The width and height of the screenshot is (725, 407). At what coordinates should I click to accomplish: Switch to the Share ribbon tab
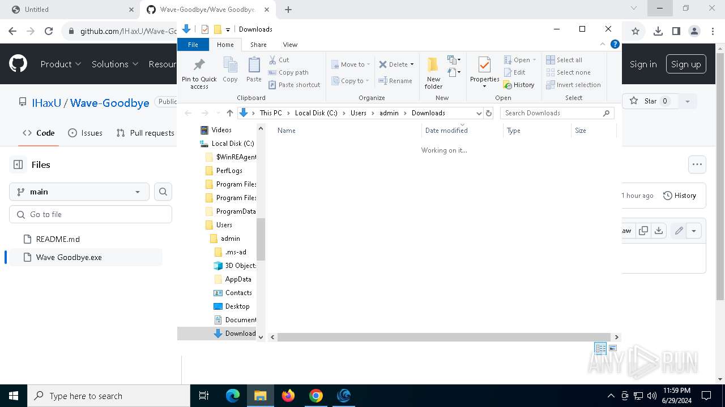[258, 45]
